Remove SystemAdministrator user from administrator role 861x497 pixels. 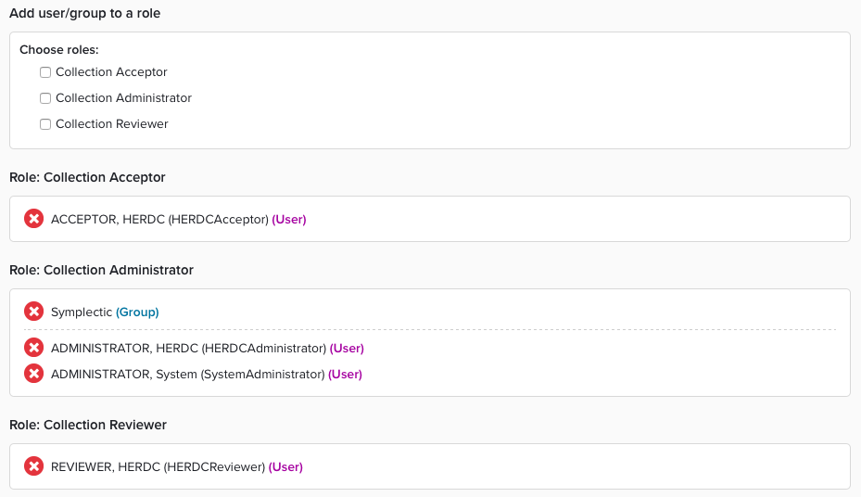pyautogui.click(x=33, y=374)
